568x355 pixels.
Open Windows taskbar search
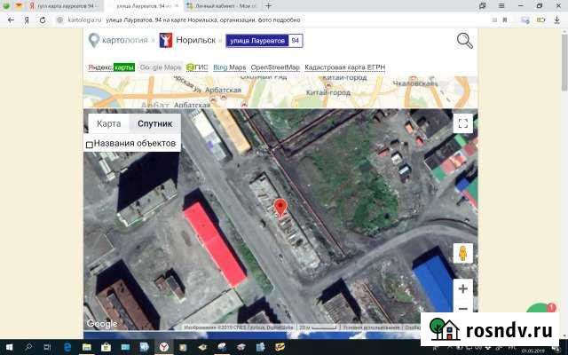(28, 347)
